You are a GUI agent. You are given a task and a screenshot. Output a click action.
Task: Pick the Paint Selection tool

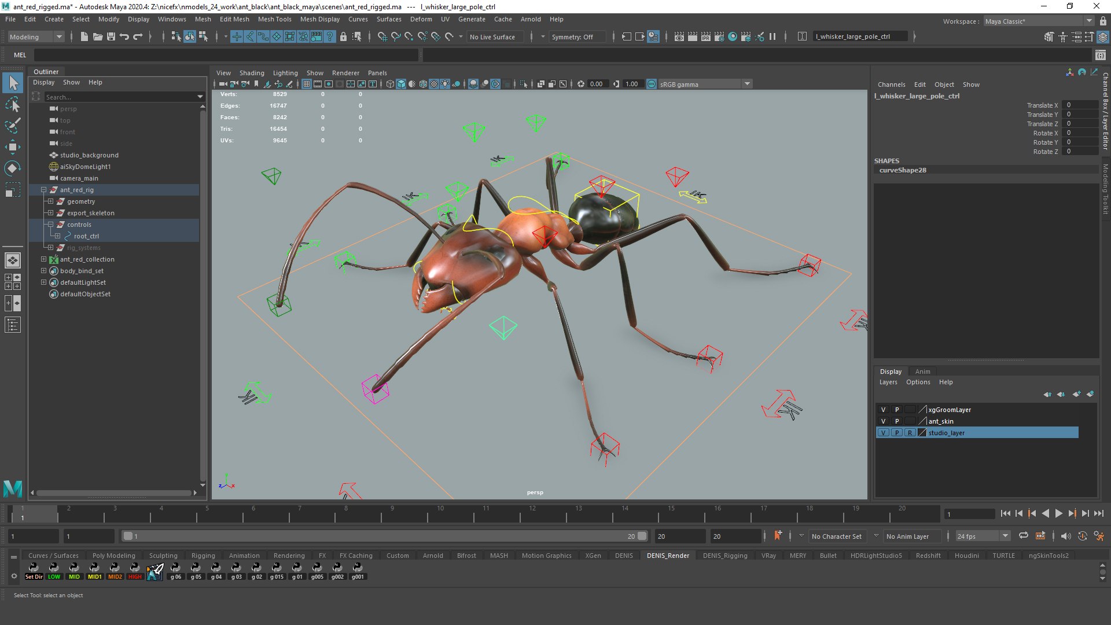12,125
